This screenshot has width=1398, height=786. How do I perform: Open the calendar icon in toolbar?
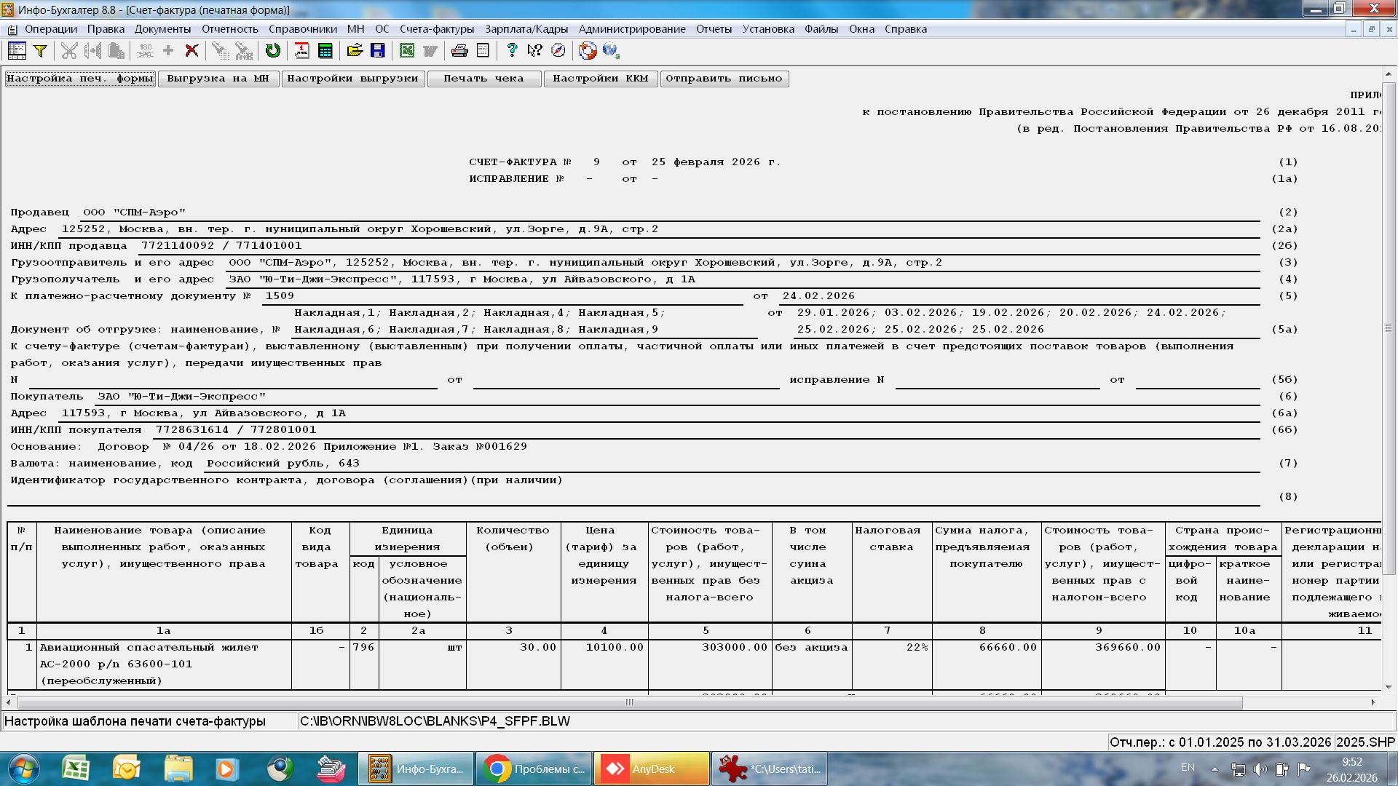click(301, 50)
